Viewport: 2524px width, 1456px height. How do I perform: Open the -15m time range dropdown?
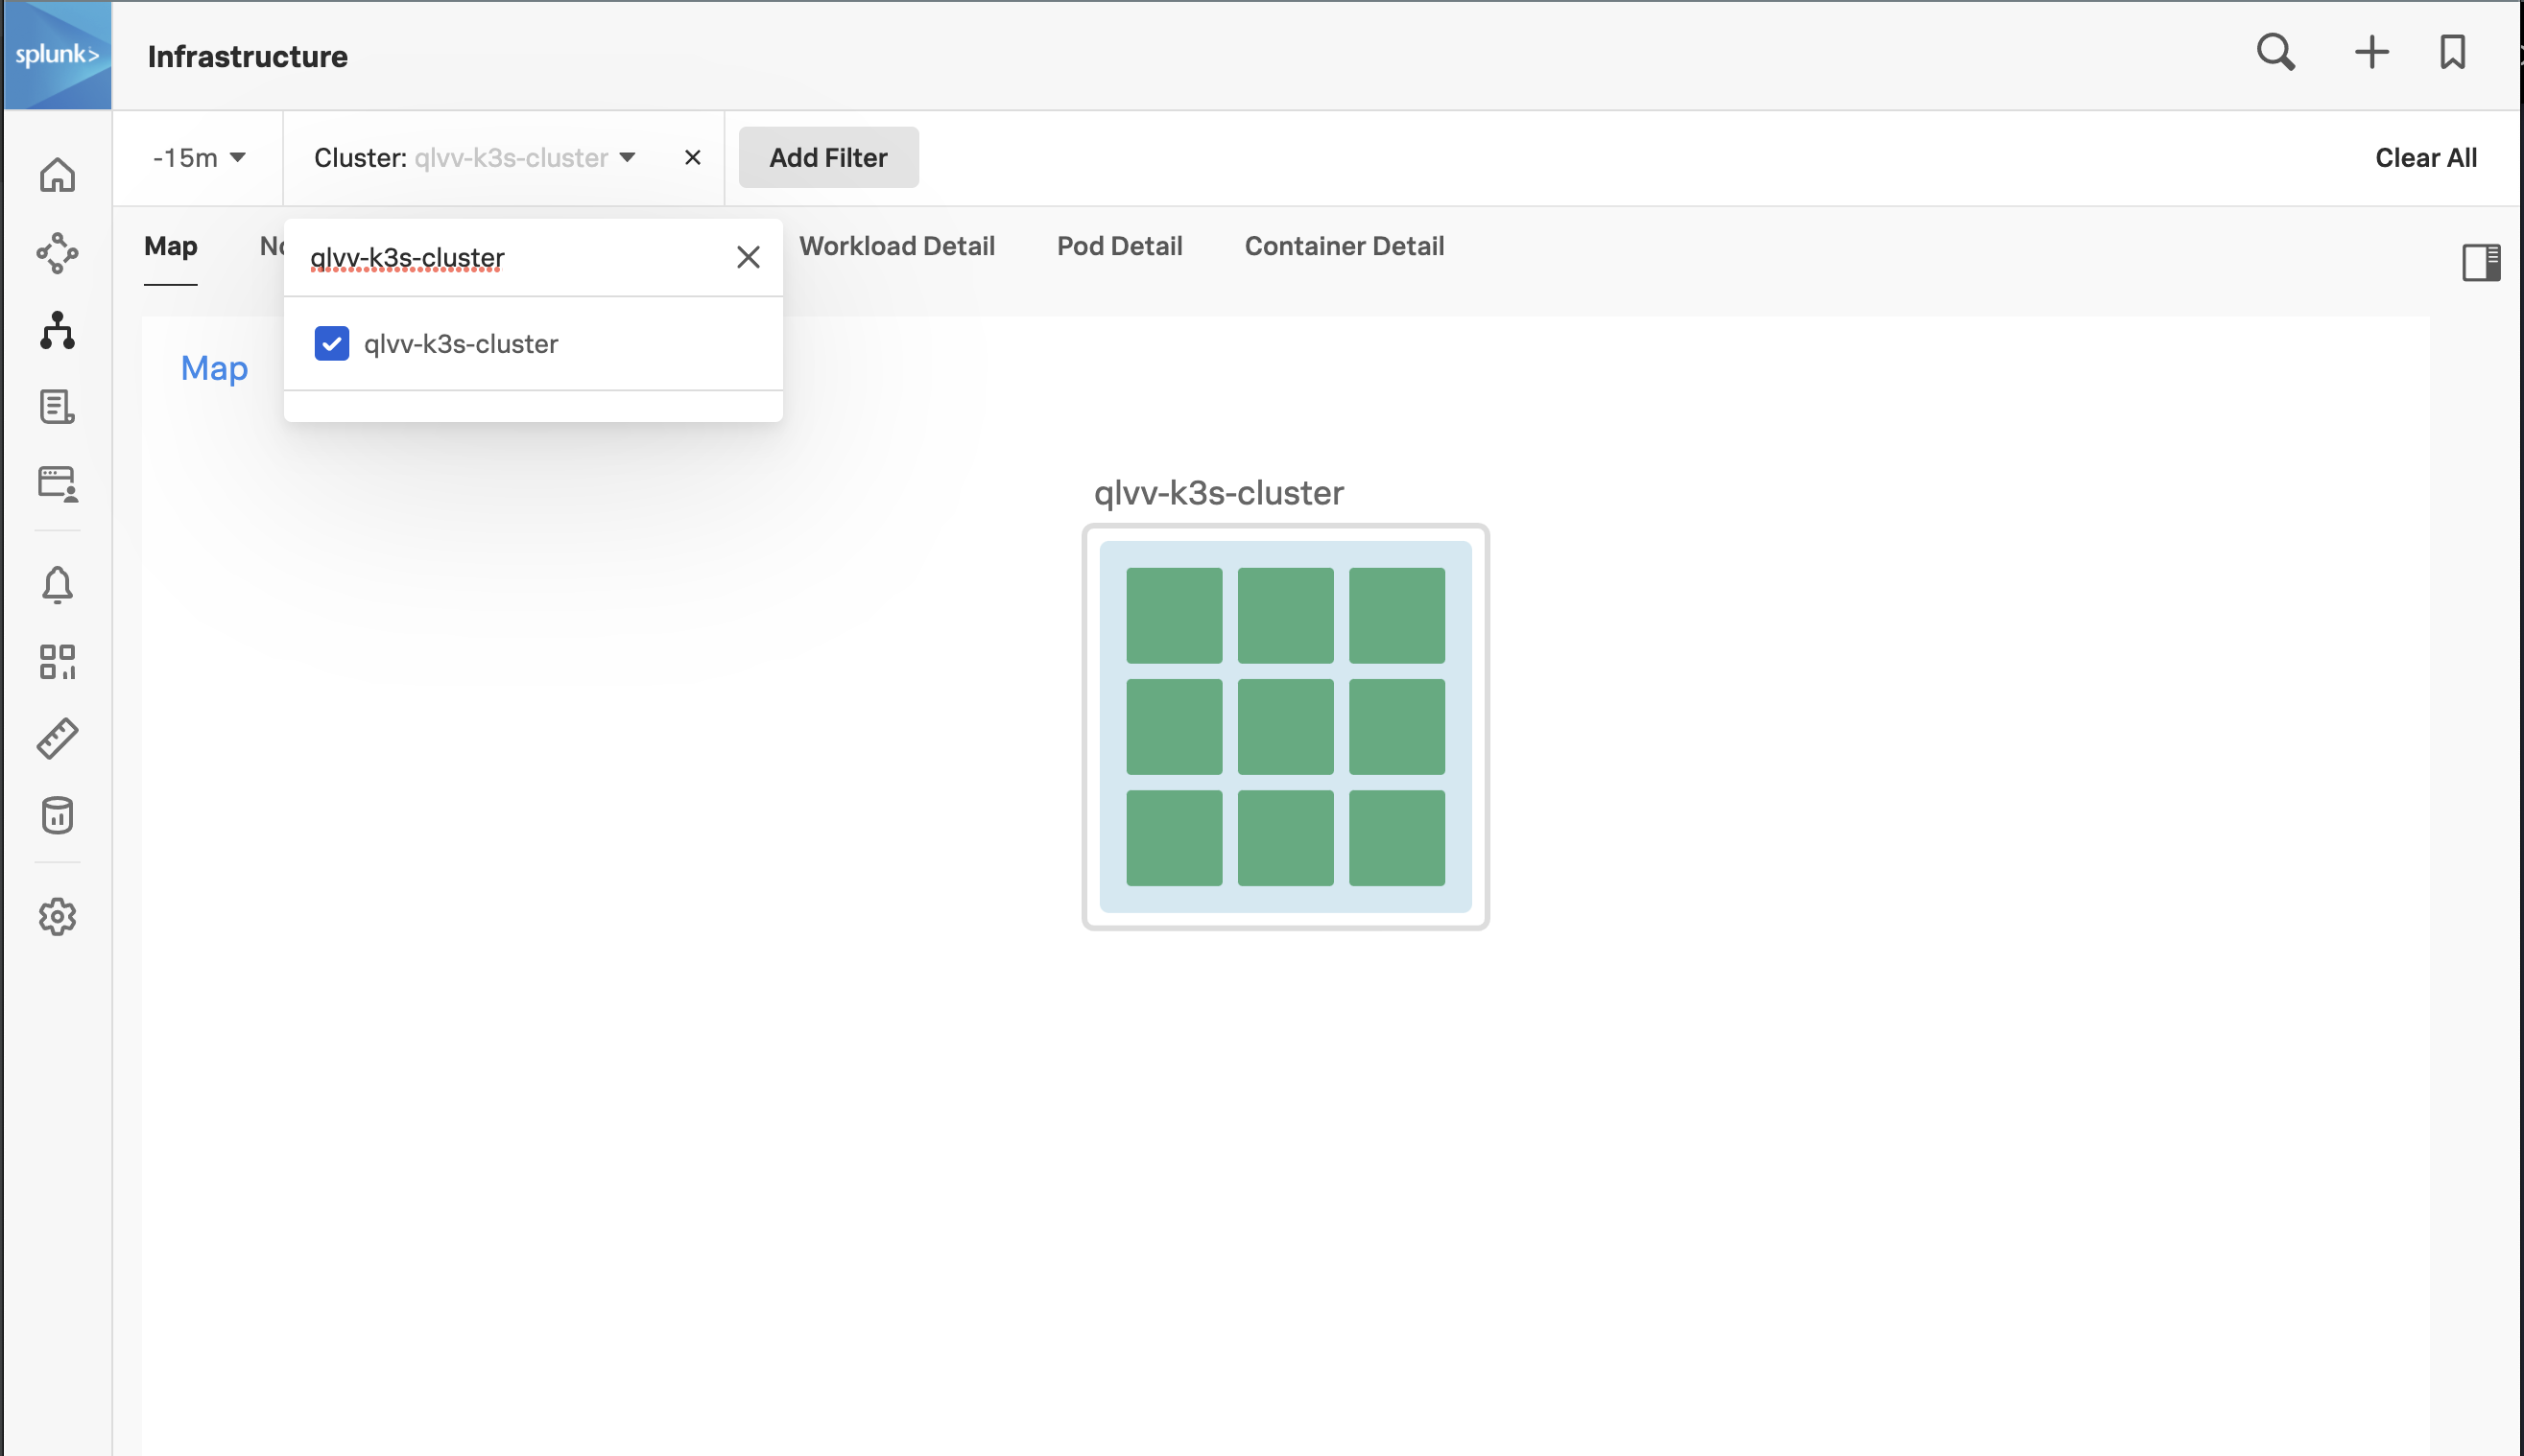click(x=198, y=157)
